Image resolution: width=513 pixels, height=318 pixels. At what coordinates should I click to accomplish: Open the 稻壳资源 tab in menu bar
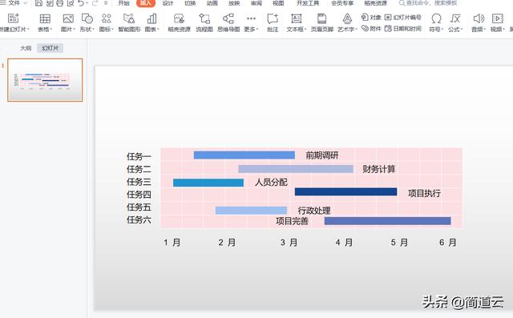click(376, 3)
